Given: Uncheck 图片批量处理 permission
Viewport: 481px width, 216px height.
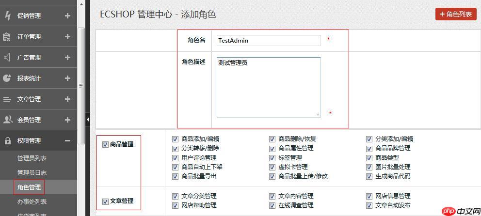Looking at the screenshot, I should (369, 167).
